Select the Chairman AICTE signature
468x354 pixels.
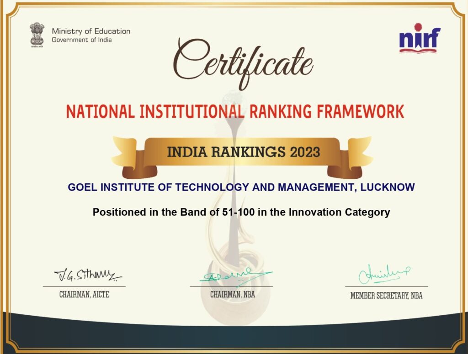tap(88, 275)
